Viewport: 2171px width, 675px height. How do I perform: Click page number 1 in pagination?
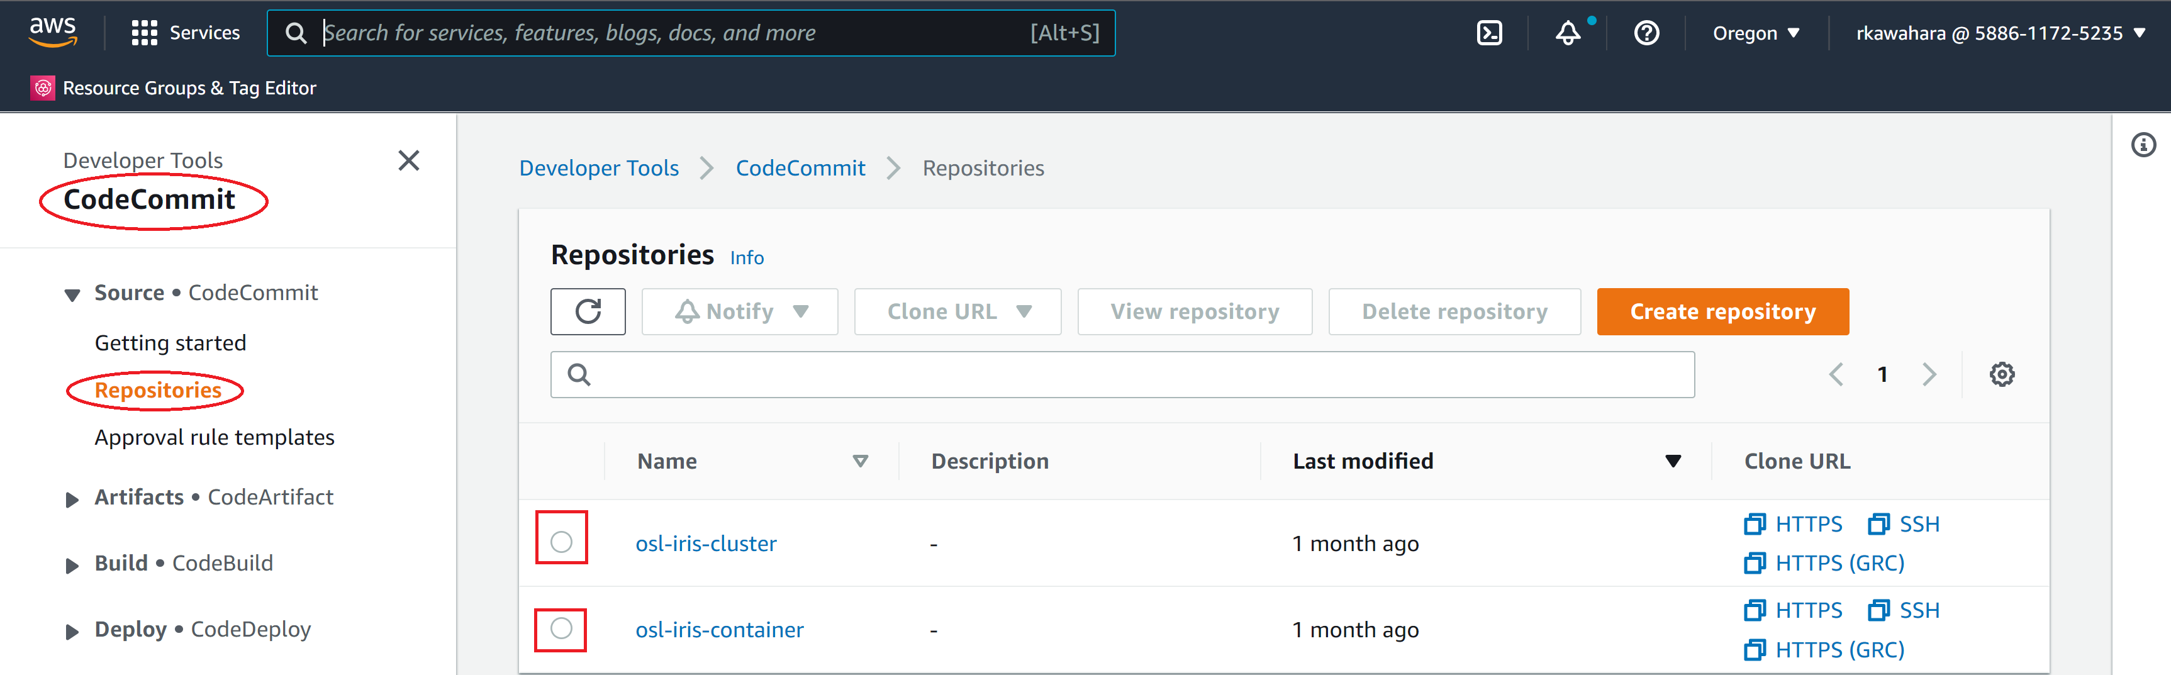(1882, 374)
